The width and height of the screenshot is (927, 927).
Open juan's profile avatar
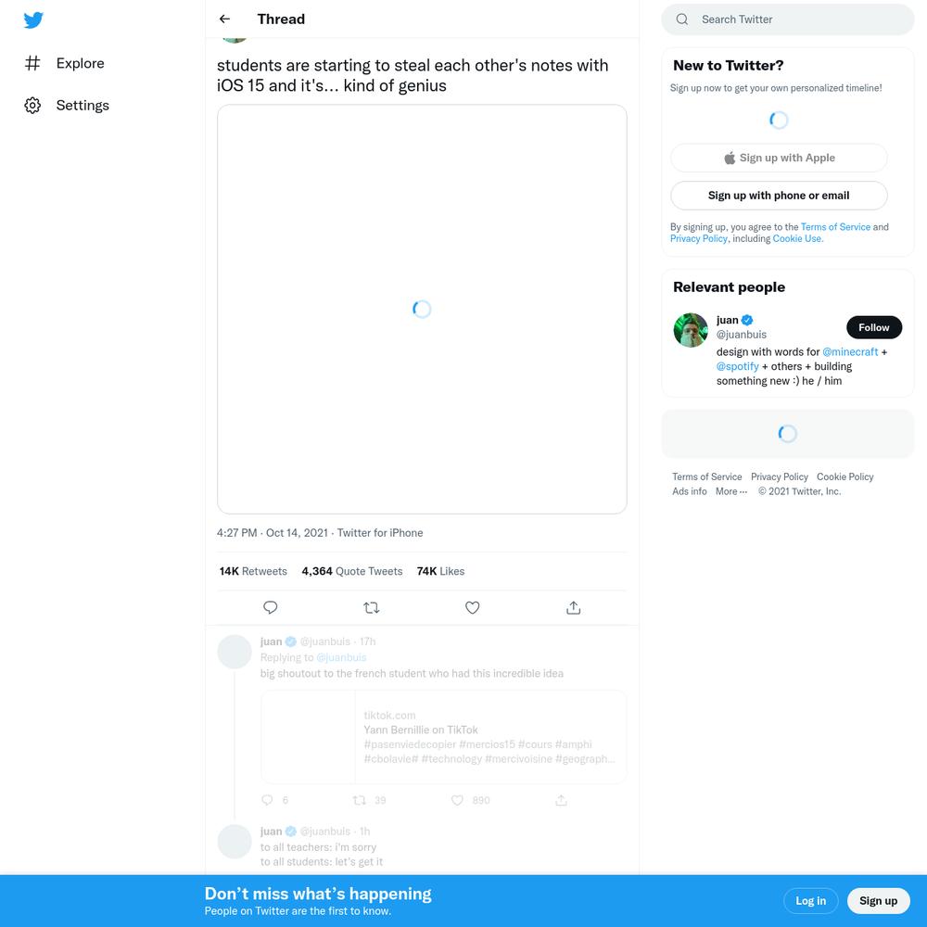[x=691, y=330]
